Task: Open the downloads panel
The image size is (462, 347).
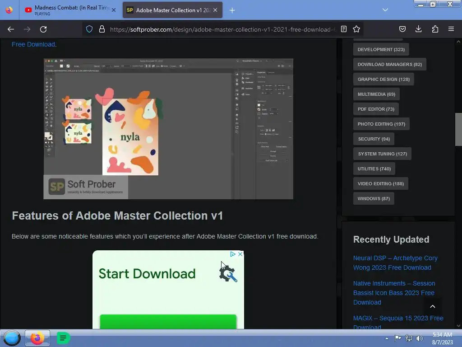Action: coord(418,29)
